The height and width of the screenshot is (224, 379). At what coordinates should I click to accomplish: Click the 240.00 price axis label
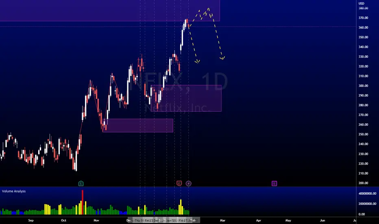click(363, 144)
